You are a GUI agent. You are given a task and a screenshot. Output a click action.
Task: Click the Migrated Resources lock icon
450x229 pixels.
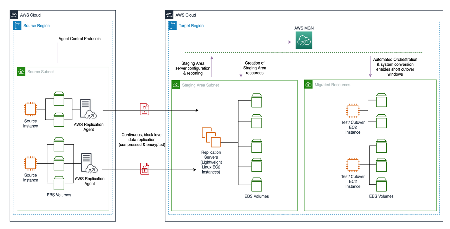coord(308,85)
